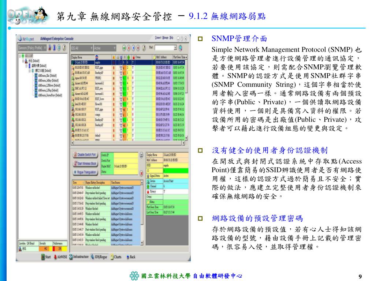Select the last AMSensor item in tree
Image resolution: width=375 pixels, height=281 pixels.
pyautogui.click(x=48, y=95)
